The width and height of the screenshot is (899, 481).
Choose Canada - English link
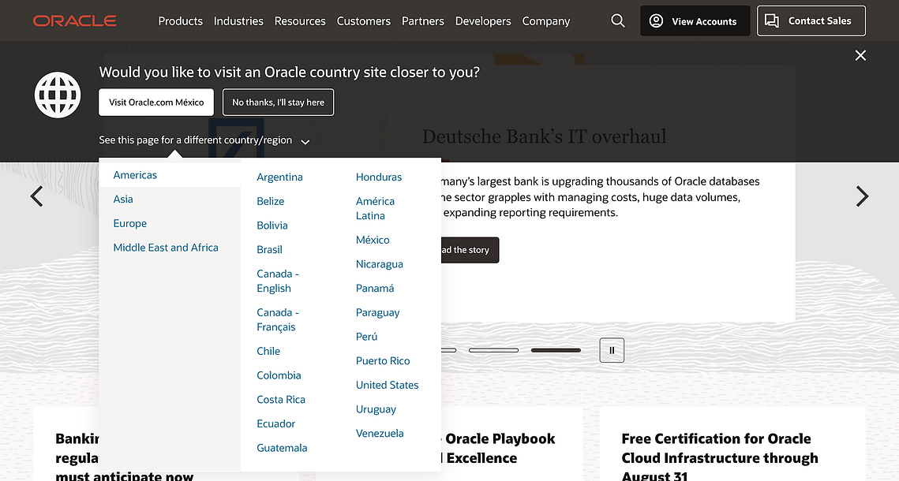(x=278, y=282)
